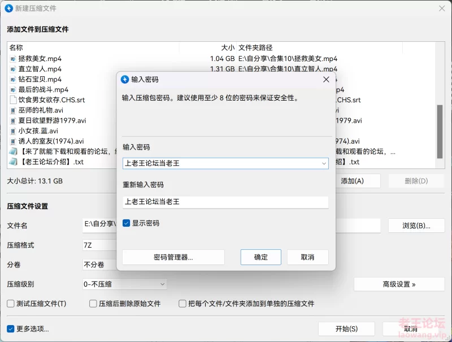Click the 最后的战斗.mp4 file icon

tap(12, 90)
